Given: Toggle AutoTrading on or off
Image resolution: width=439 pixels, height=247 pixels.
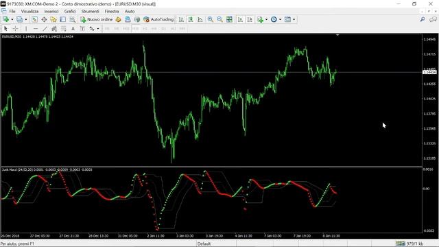Looking at the screenshot, I should pos(158,19).
